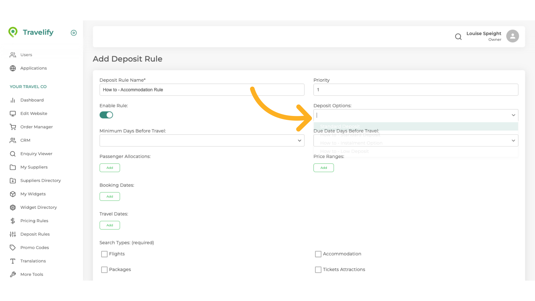This screenshot has height=301, width=535.
Task: Click the Louise Speight profile avatar
Action: click(x=513, y=36)
